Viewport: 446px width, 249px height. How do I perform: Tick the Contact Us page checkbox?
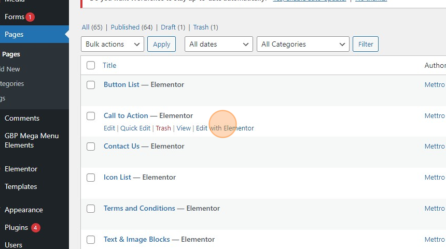(x=91, y=147)
